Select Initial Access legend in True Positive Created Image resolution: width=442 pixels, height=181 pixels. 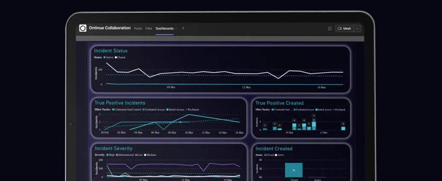pyautogui.click(x=324, y=110)
